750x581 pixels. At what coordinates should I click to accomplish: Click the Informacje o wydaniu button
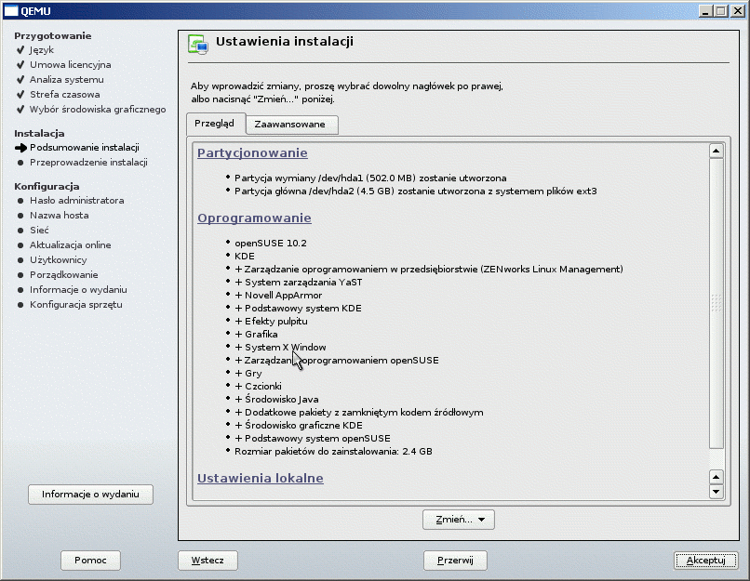coord(90,495)
